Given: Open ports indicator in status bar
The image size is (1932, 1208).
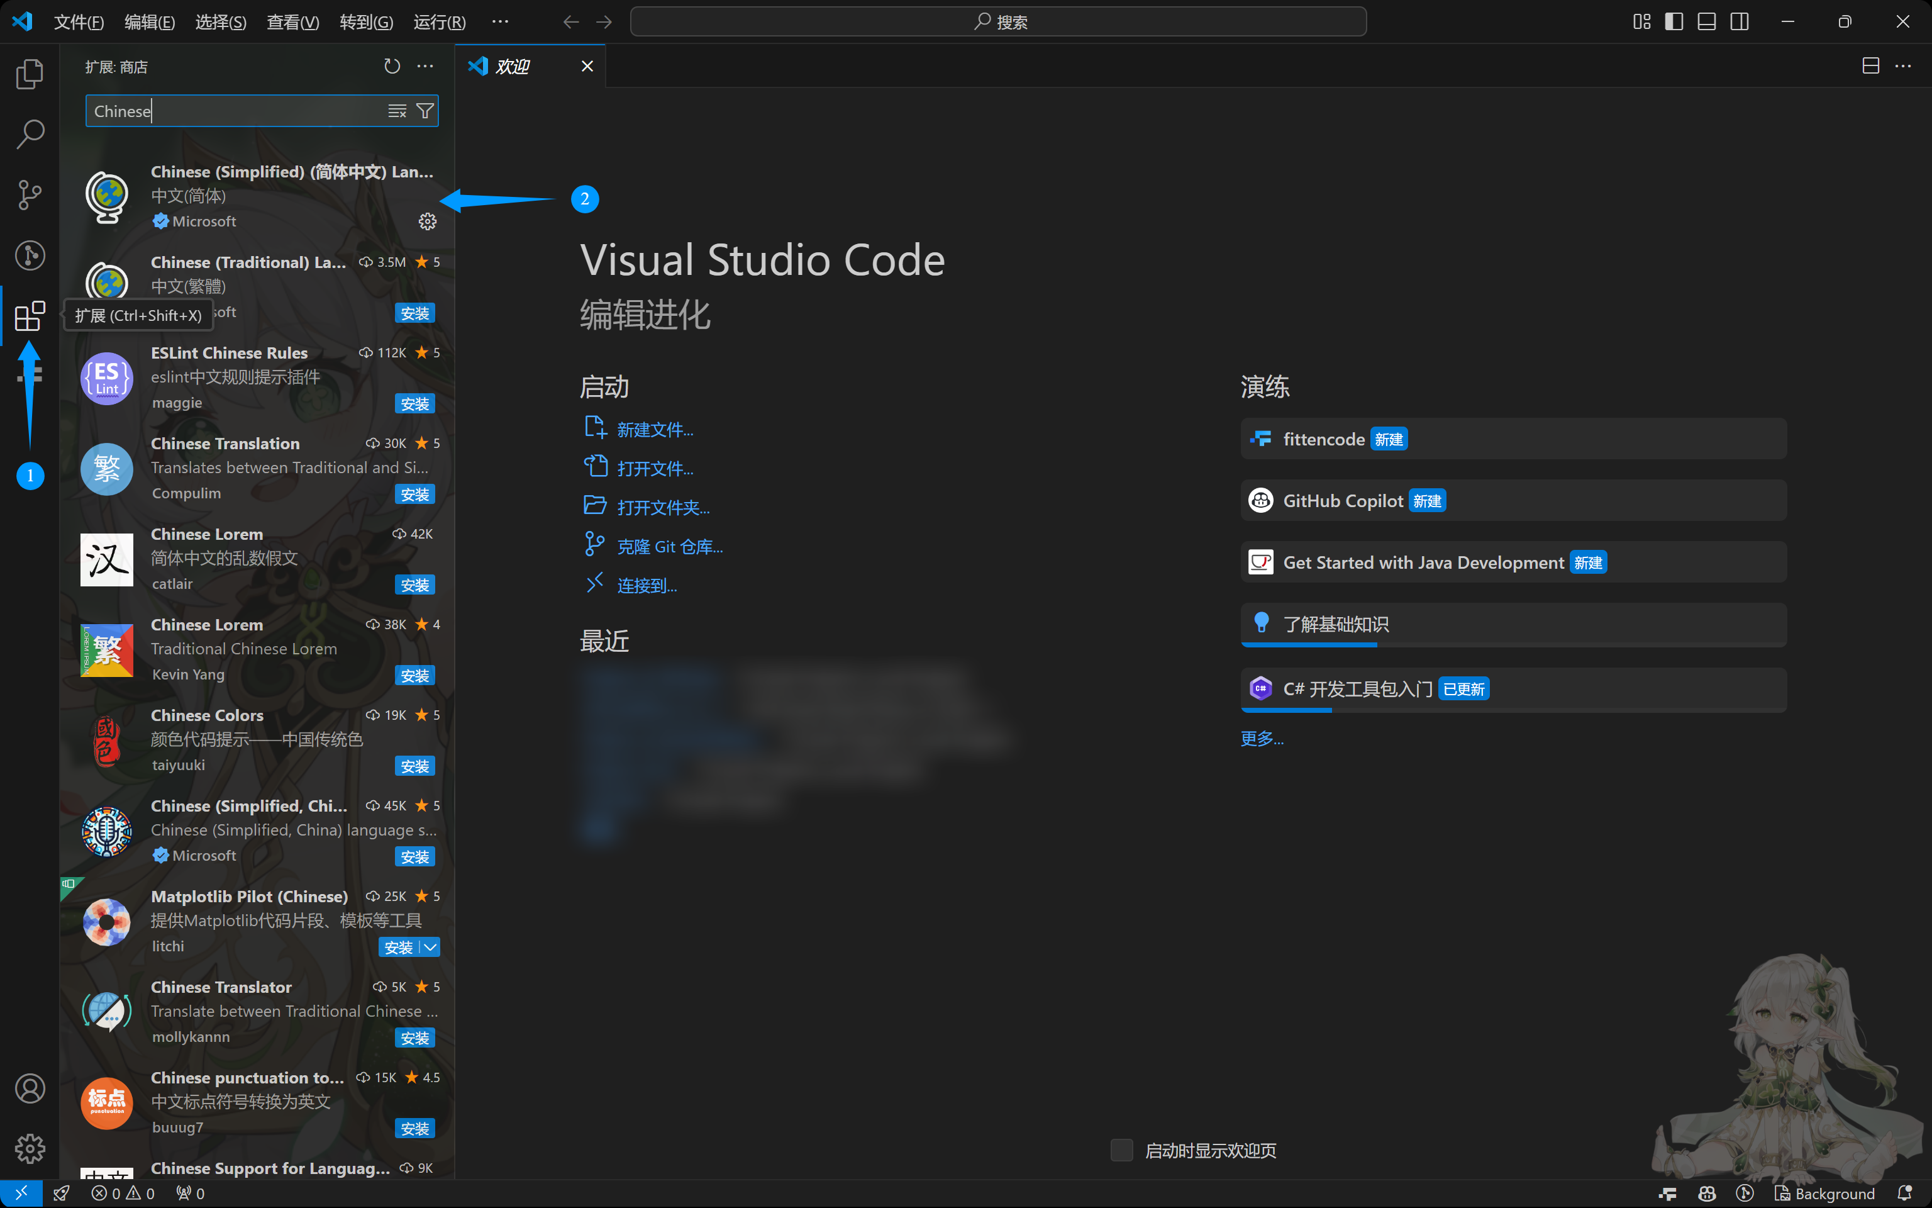Looking at the screenshot, I should tap(191, 1193).
